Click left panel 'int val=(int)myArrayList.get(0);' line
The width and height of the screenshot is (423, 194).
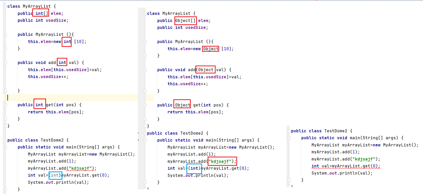click(69, 175)
